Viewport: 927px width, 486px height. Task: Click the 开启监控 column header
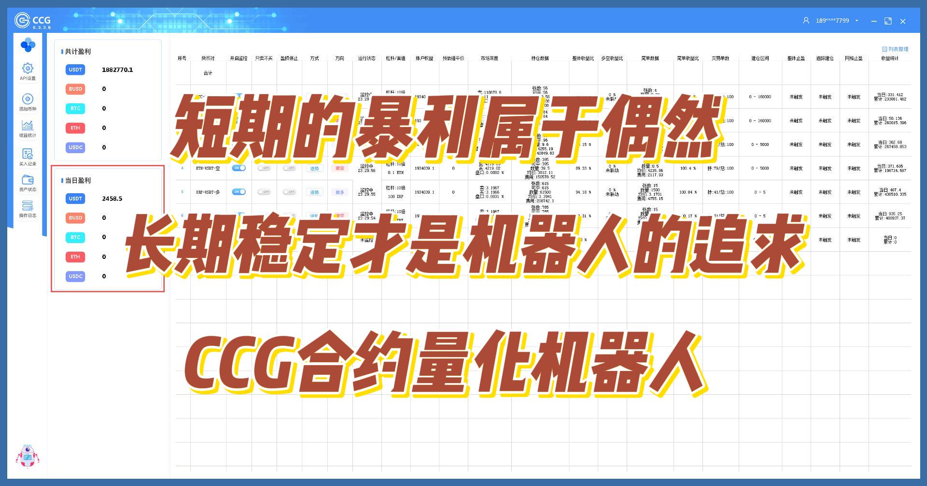(x=239, y=58)
